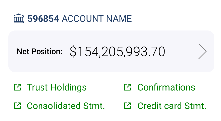Click the bank building icon
The width and height of the screenshot is (221, 121).
coord(18,18)
